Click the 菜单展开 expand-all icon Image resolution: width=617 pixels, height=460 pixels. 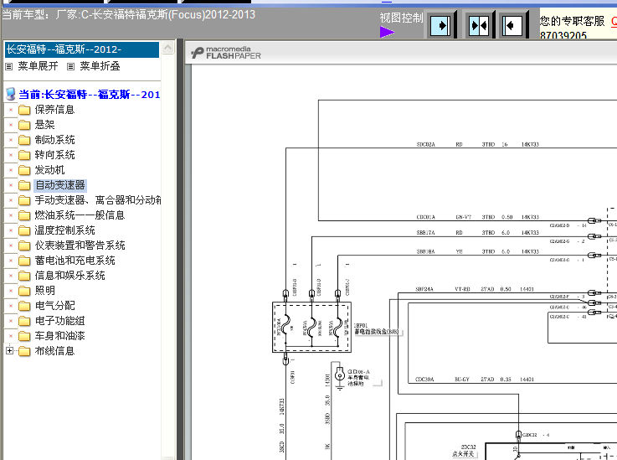8,66
